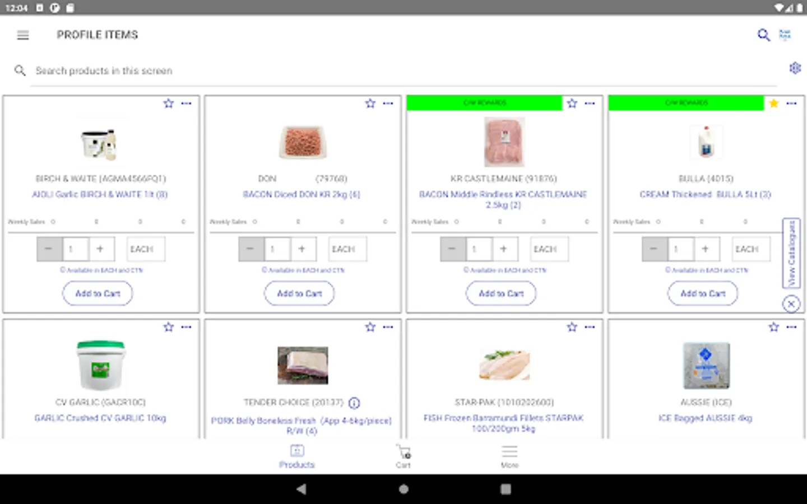This screenshot has height=504, width=807.
Task: Decrease quantity for KR CASTLEMAINE bacon
Action: pyautogui.click(x=453, y=249)
